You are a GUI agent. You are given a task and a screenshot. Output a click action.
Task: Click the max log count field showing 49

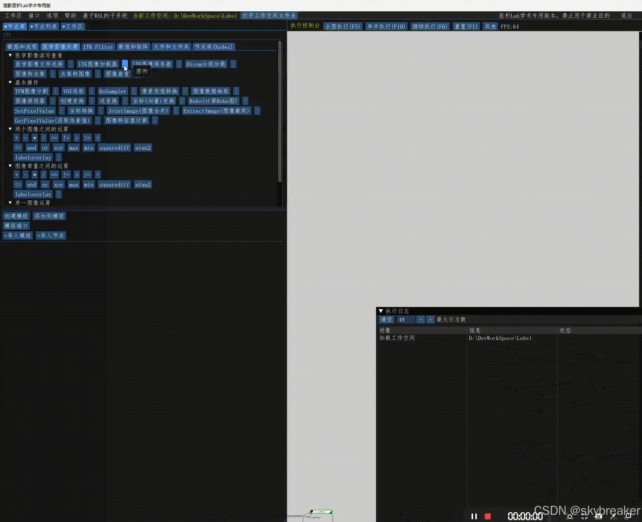[406, 320]
